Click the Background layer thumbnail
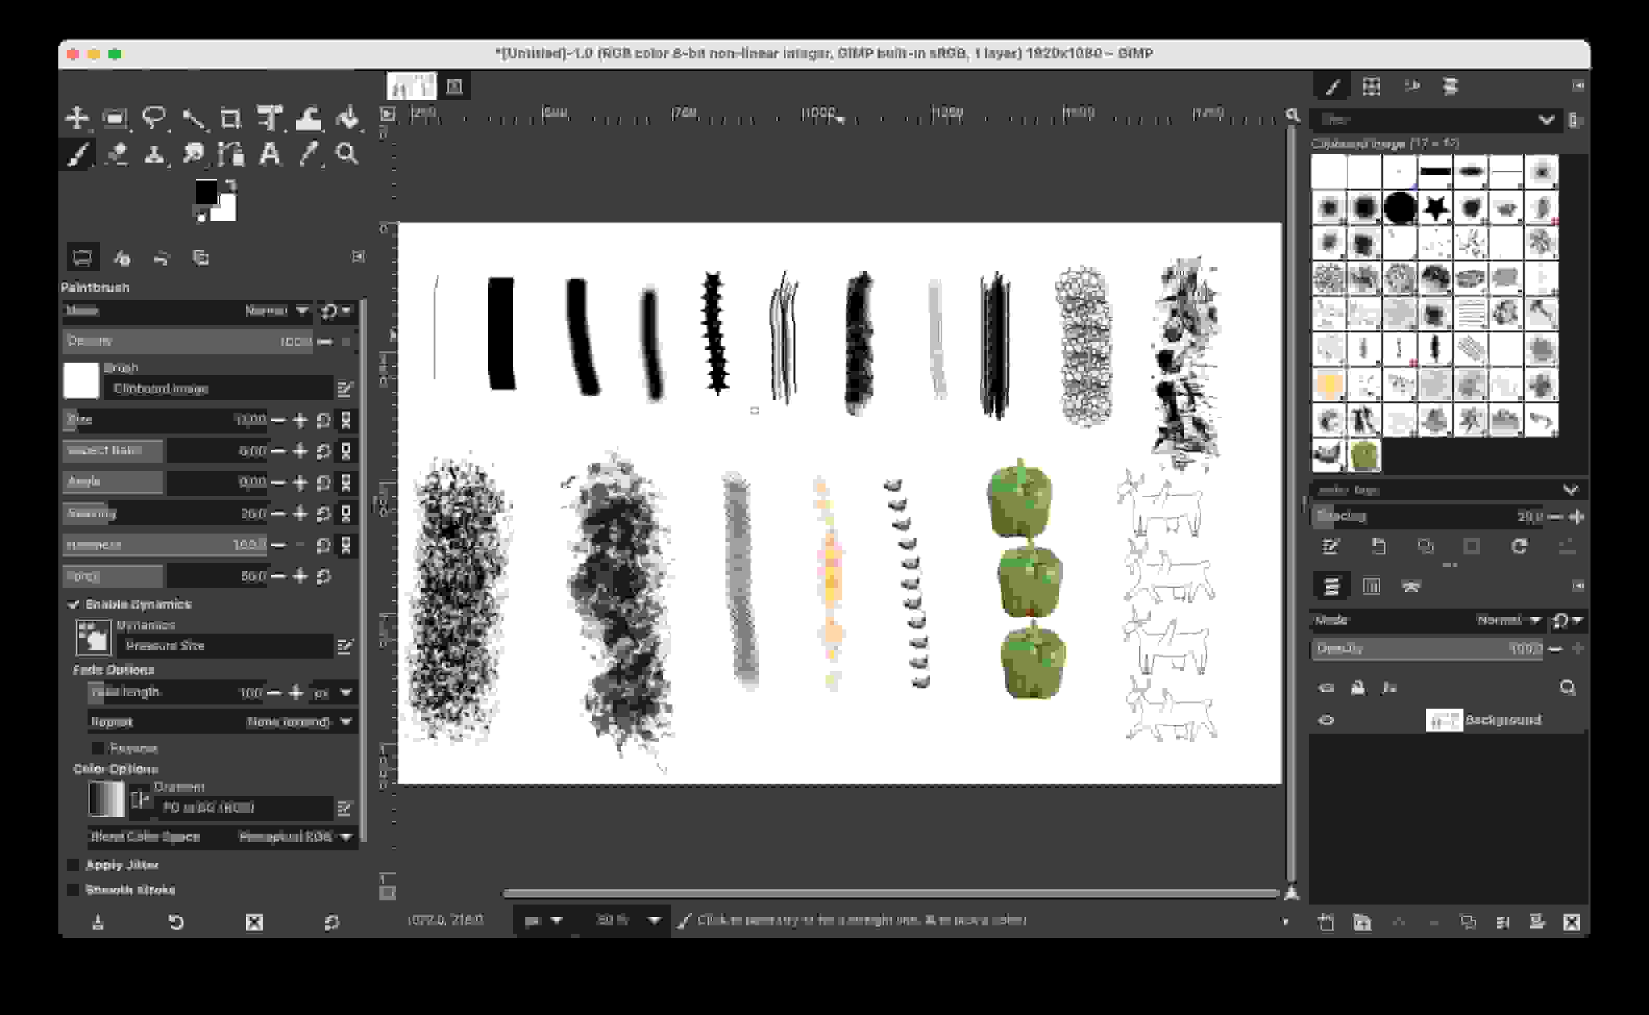Screen dimensions: 1649x1015 point(1444,720)
